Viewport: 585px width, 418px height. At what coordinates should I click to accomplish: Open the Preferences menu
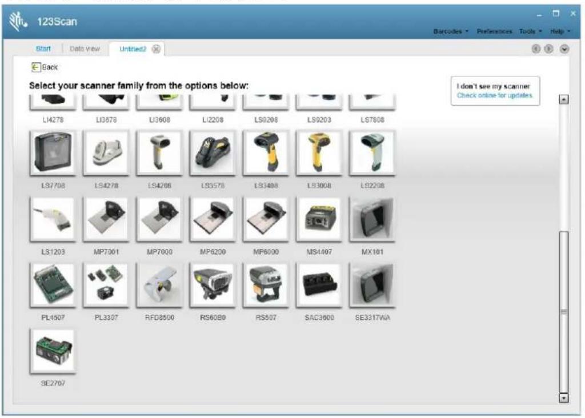tap(494, 31)
